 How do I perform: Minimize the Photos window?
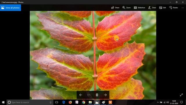pyautogui.click(x=170, y=2)
